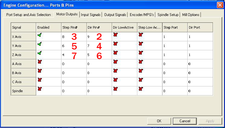Enable the Spindle red X icon

tap(40, 89)
